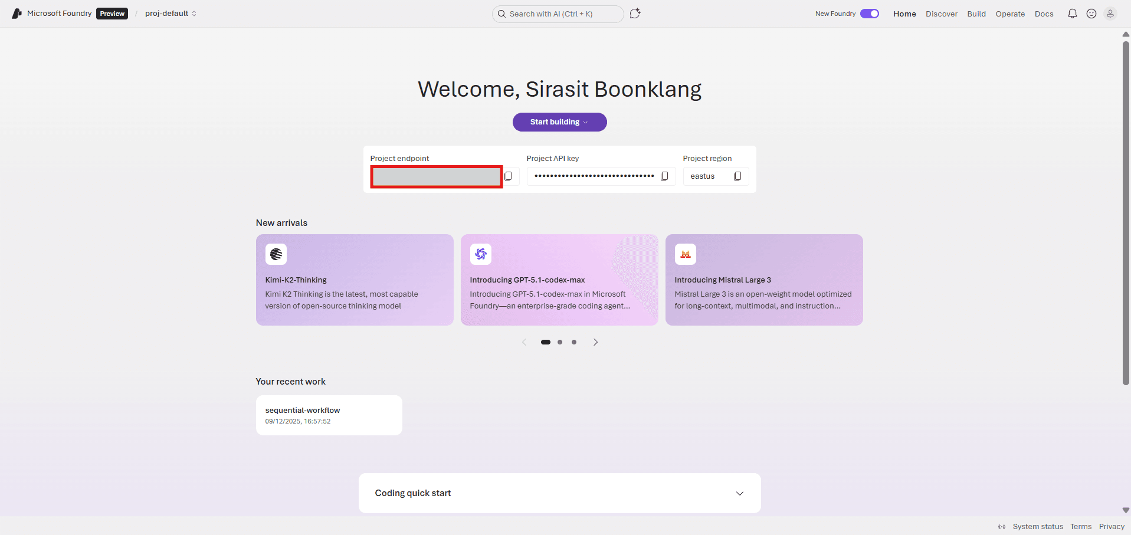
Task: Click the Mistral Large 3 model icon
Action: [x=686, y=254]
